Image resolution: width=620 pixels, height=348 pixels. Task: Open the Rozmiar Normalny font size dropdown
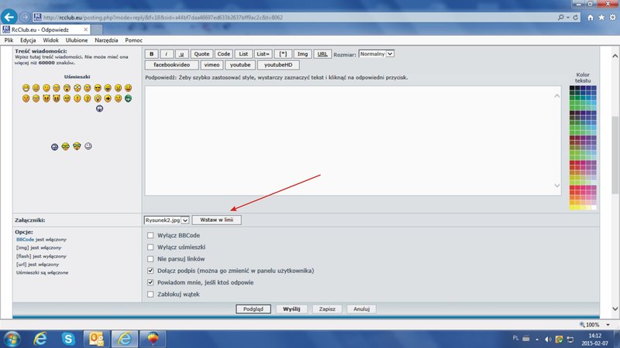point(377,53)
